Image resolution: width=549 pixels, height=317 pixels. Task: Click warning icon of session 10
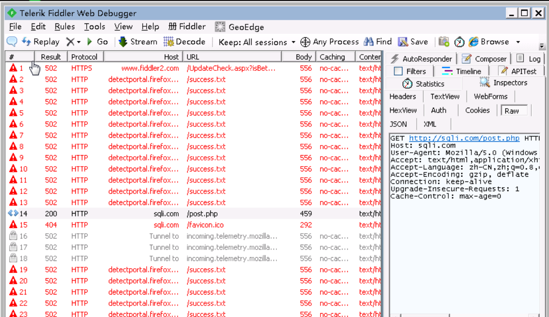coord(13,169)
